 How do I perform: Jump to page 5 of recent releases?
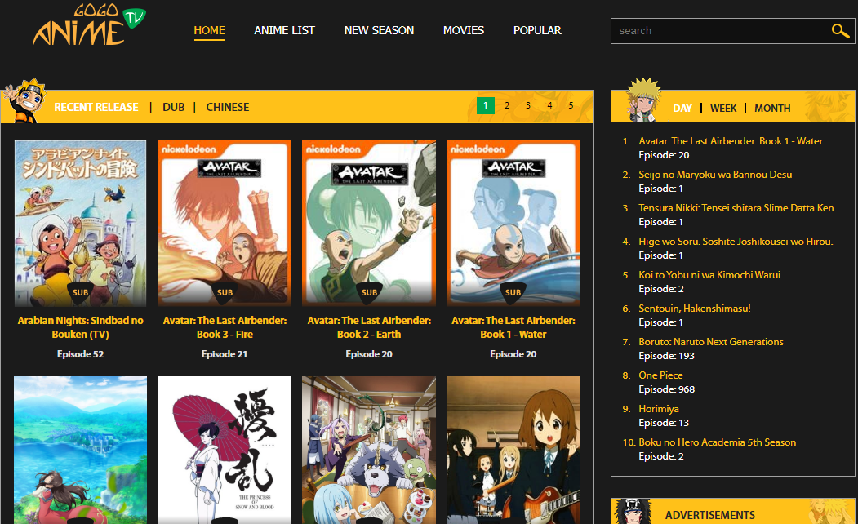[571, 105]
